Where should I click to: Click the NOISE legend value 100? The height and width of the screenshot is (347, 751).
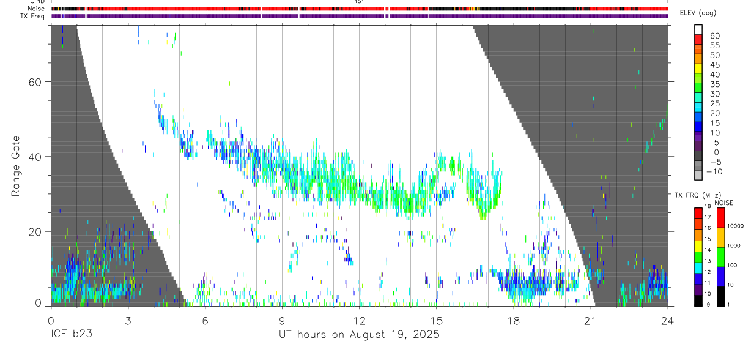[x=733, y=266]
